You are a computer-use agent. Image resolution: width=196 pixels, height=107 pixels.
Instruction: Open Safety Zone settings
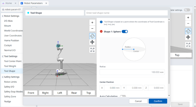pos(10,97)
